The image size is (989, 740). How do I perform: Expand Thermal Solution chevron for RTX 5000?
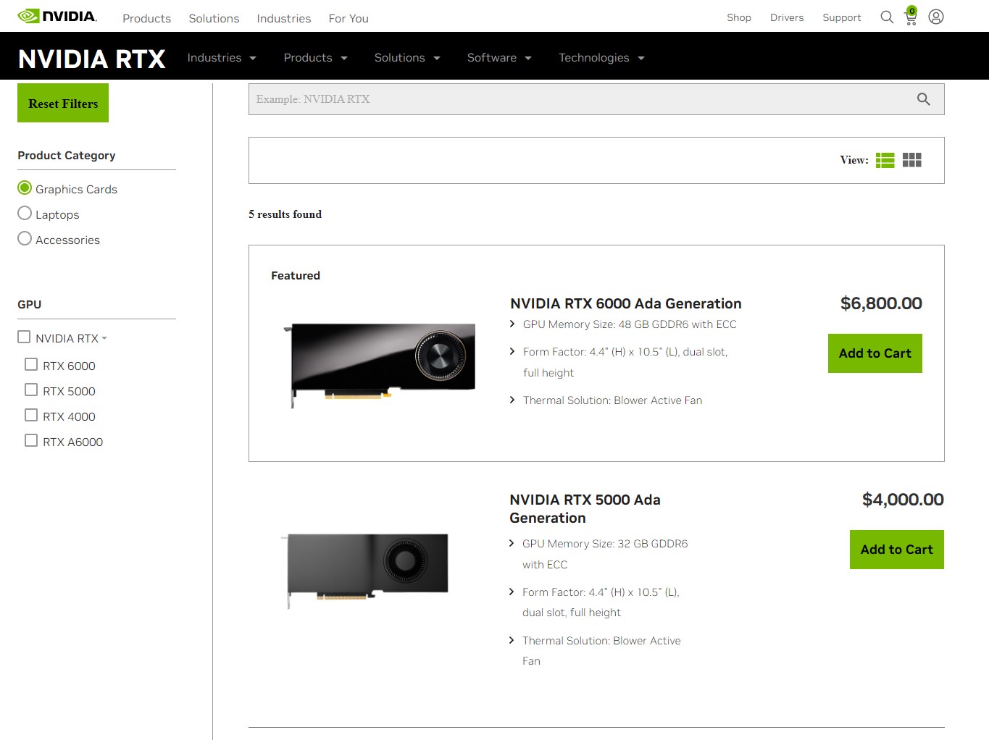click(x=512, y=640)
